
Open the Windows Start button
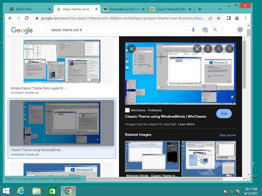pyautogui.click(x=6, y=191)
